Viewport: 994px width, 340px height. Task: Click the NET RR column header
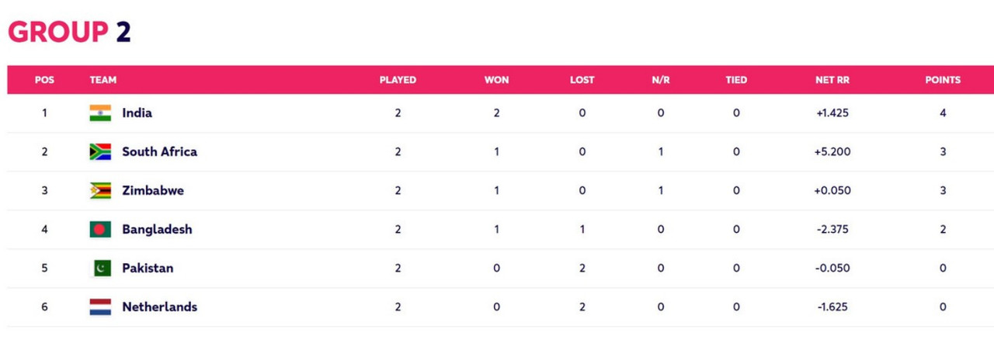[x=832, y=80]
